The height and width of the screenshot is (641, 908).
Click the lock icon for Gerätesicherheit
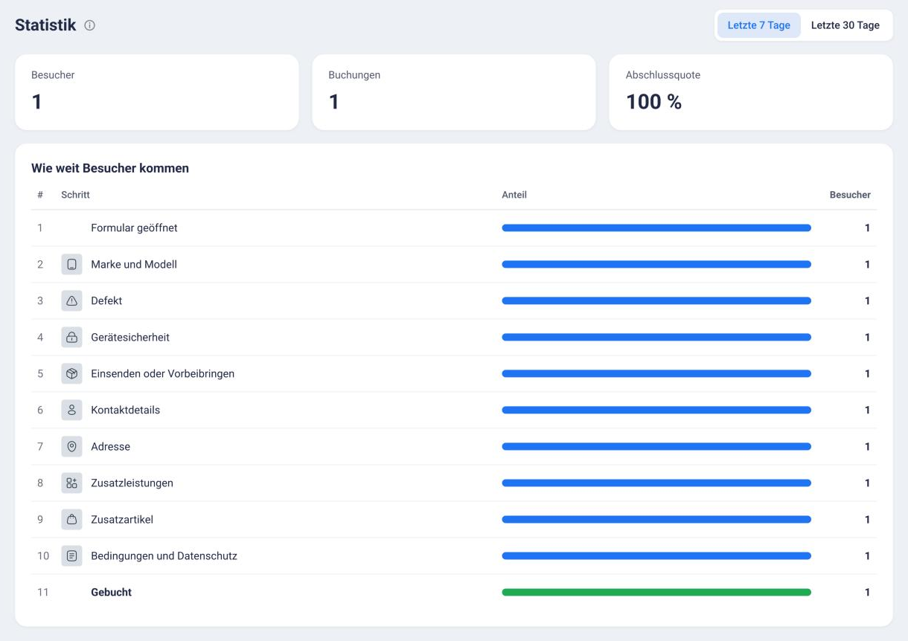tap(71, 337)
